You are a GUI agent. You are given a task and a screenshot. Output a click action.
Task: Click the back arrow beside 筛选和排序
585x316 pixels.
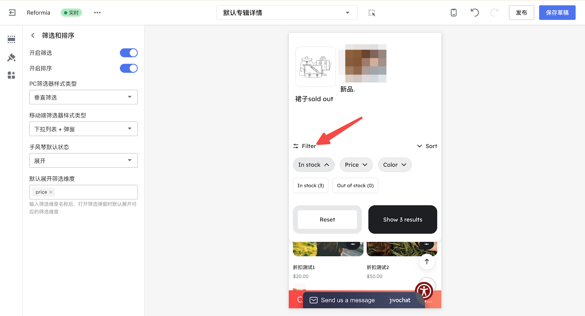pos(33,35)
